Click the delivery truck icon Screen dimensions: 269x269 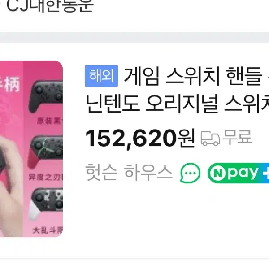click(210, 139)
